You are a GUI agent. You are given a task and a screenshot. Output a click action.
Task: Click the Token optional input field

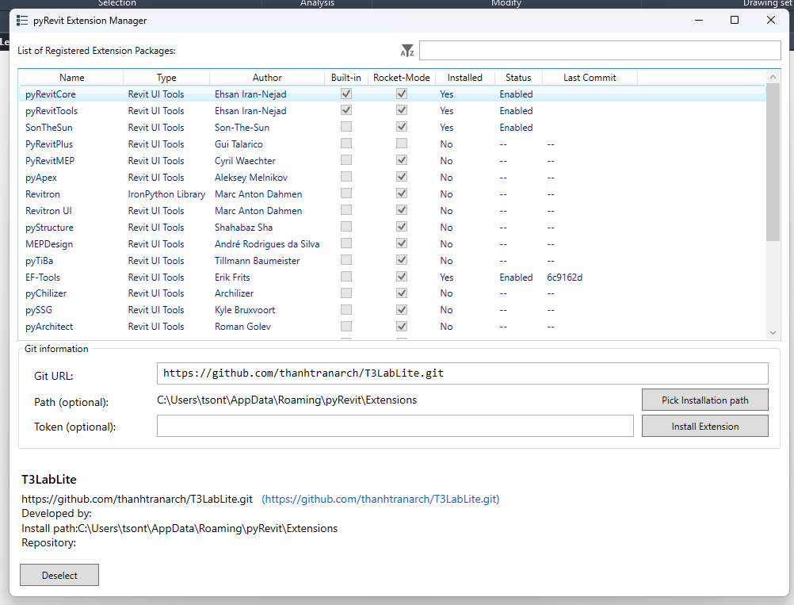(395, 426)
